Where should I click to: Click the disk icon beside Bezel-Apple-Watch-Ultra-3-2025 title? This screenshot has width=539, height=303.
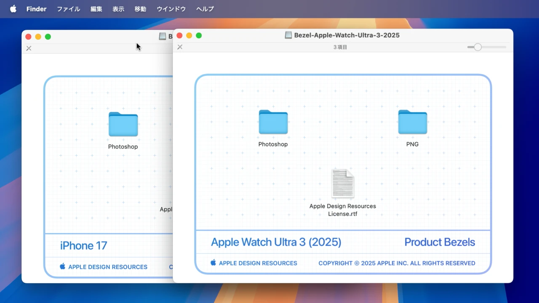click(288, 35)
